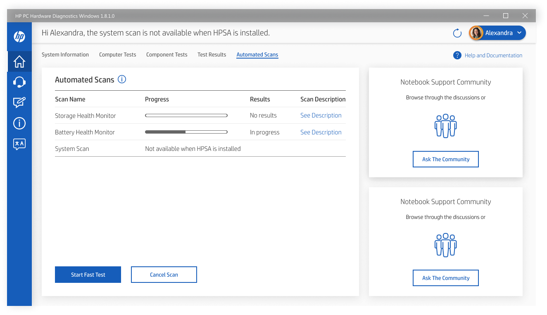The height and width of the screenshot is (315, 547).
Task: Click Storage Health Monitor progress bar
Action: coord(186,115)
